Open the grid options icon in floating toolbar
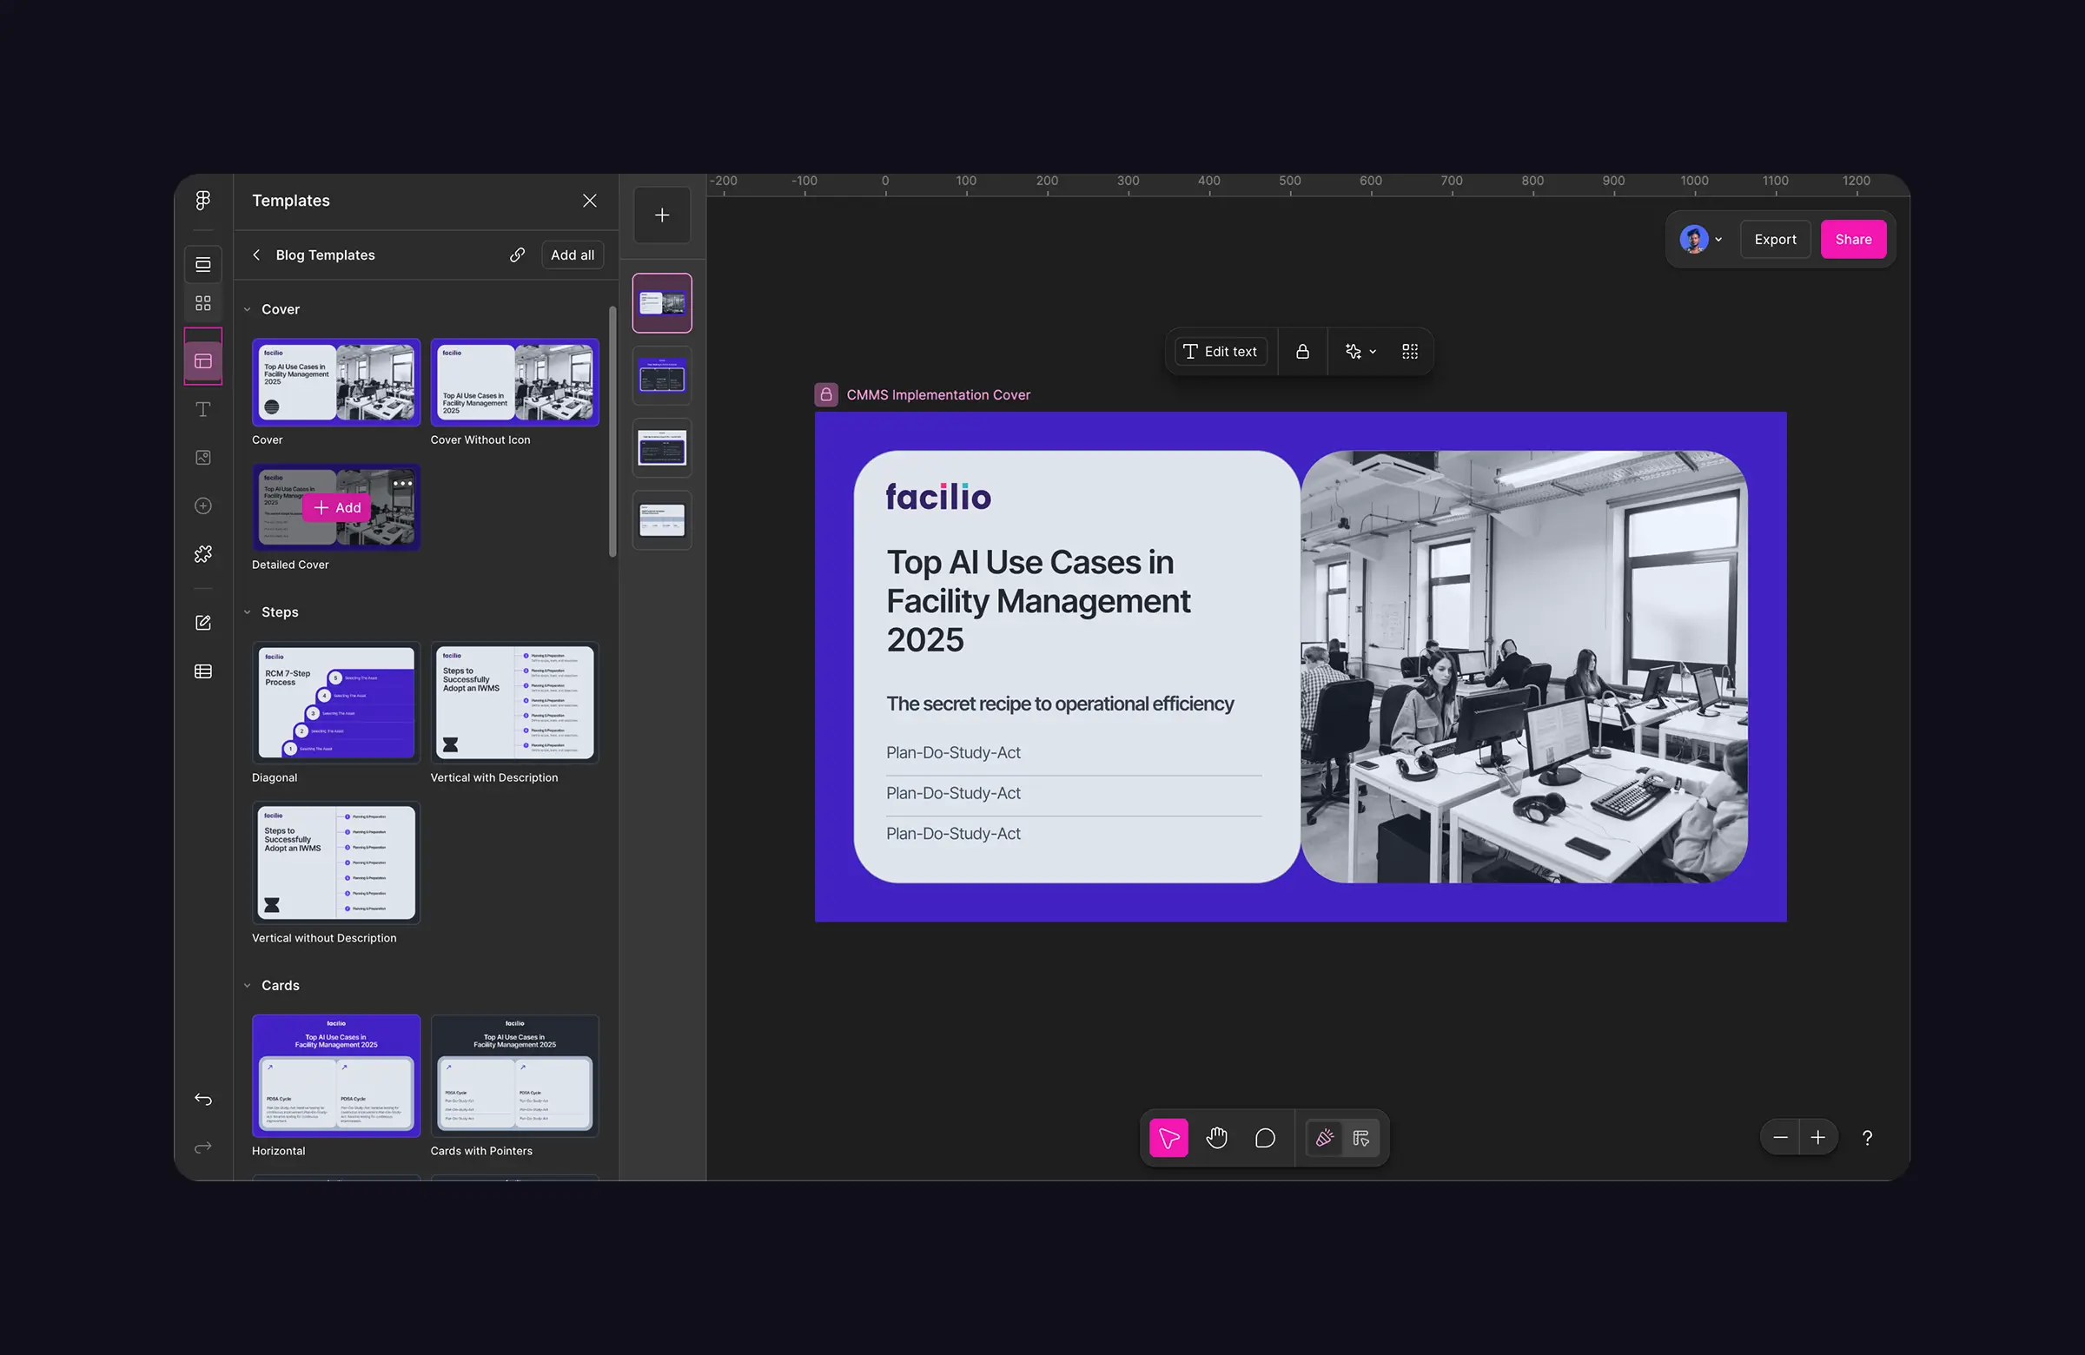This screenshot has width=2085, height=1355. [x=1410, y=351]
